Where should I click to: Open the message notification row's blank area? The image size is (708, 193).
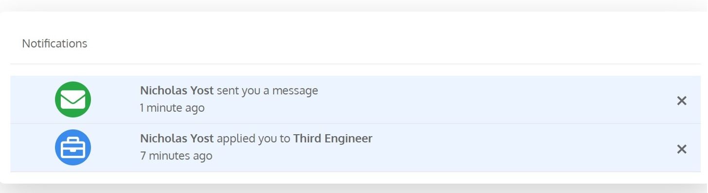click(486, 99)
